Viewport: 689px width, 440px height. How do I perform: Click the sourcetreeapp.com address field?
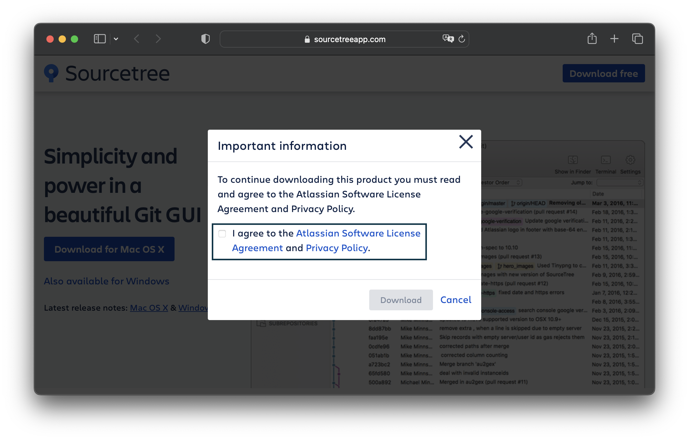(349, 39)
